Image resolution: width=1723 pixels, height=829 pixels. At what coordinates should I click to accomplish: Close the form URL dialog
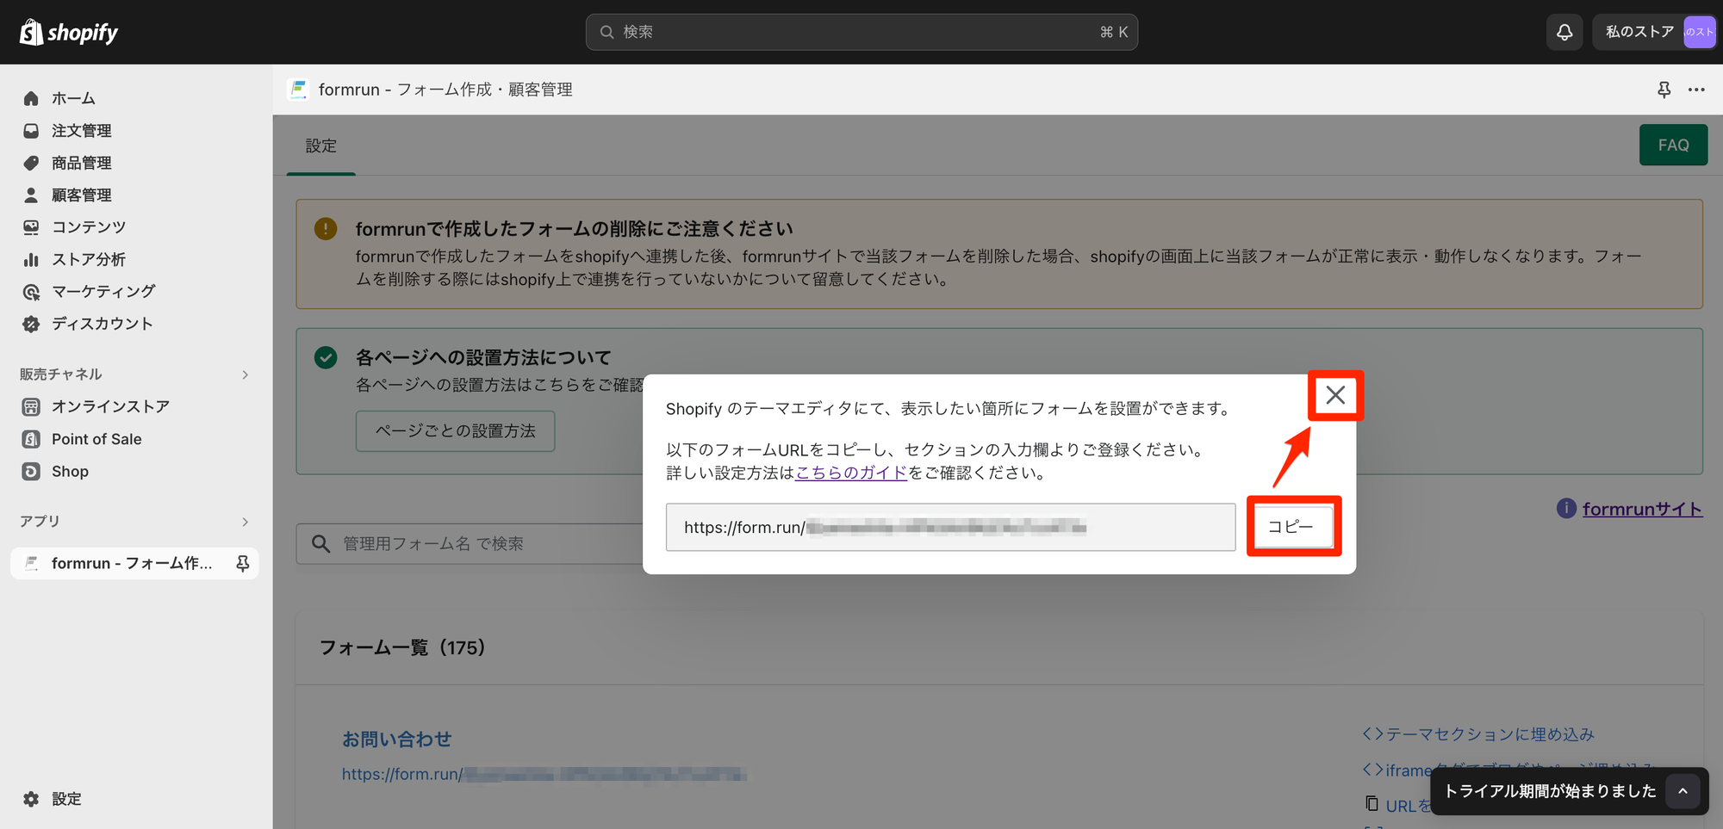(x=1335, y=395)
